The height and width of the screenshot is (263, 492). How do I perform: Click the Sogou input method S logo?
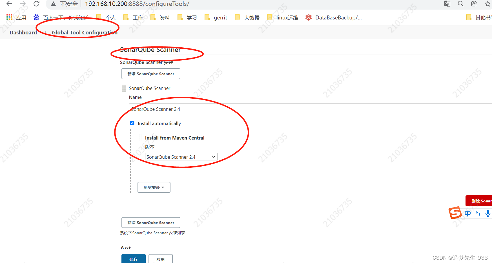pos(455,213)
